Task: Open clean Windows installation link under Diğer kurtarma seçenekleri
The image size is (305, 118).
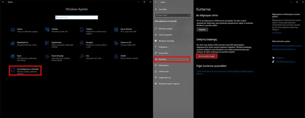Action: pyautogui.click(x=225, y=73)
